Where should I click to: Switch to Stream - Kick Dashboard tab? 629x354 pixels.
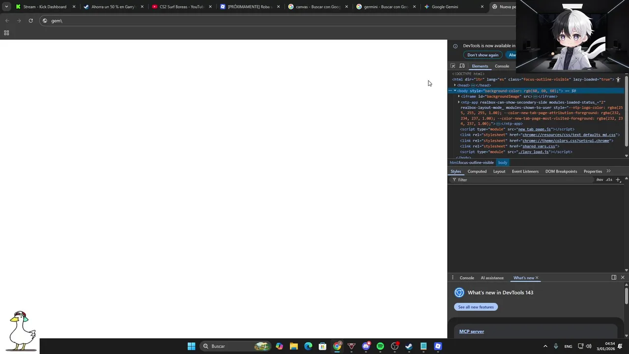click(46, 7)
